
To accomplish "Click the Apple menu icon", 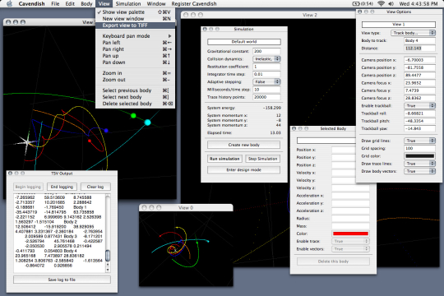I will pyautogui.click(x=9, y=3).
